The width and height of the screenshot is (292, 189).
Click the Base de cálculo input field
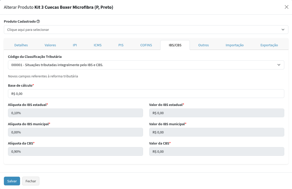(x=146, y=94)
